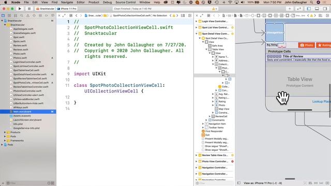Expand the Frameworks group
Screen dimensions: 331x186
(5, 141)
